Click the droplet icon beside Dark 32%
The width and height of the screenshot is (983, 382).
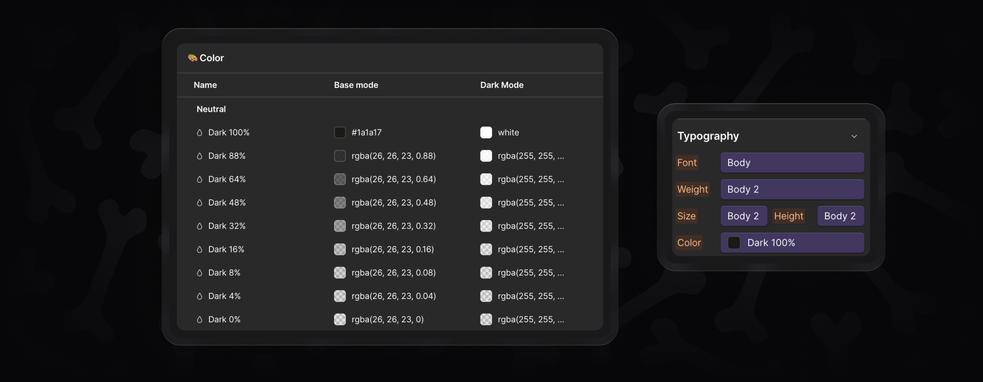[x=199, y=226]
